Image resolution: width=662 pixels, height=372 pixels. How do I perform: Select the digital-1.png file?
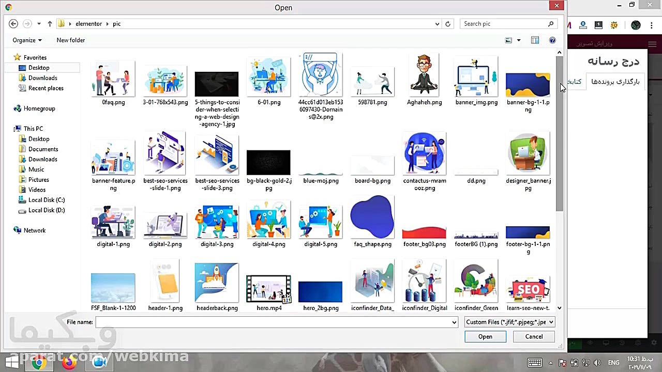(x=113, y=226)
